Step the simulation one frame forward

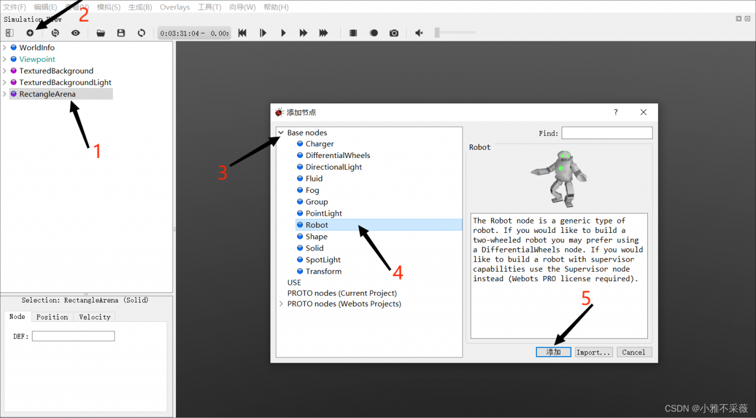click(x=263, y=33)
